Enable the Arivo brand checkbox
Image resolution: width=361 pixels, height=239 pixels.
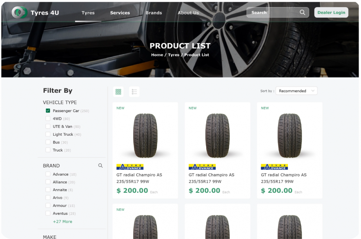48,197
